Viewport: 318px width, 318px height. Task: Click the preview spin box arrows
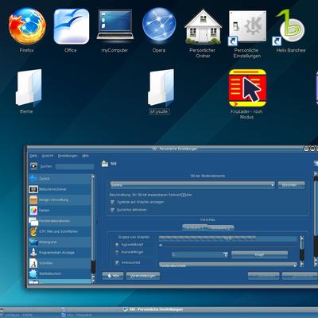(226, 254)
